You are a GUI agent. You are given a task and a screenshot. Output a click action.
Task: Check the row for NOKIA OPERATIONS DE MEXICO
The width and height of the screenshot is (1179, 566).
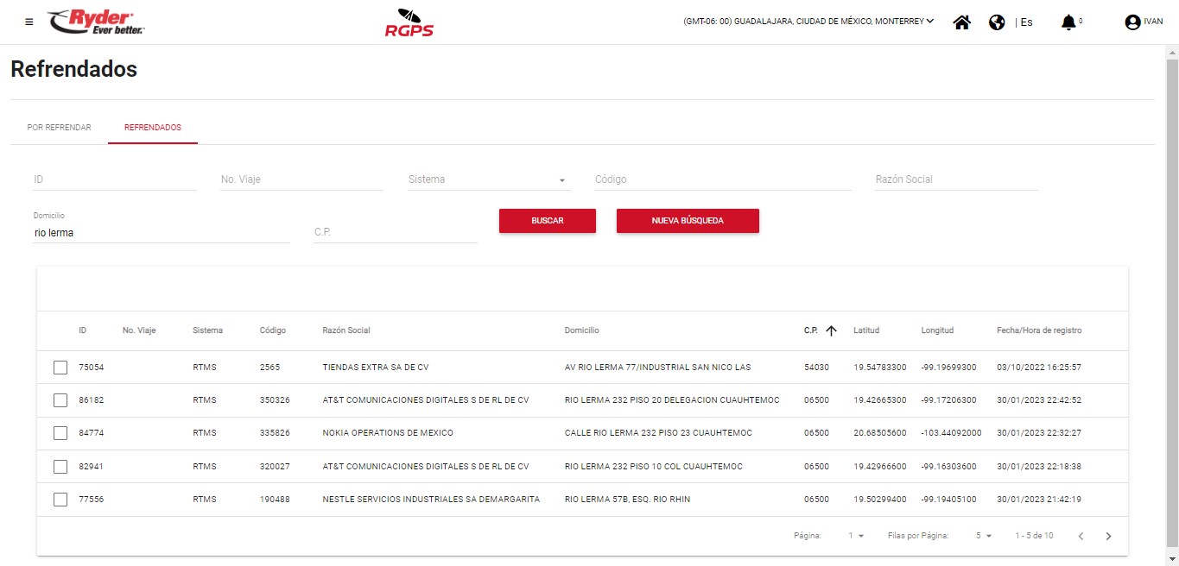[x=60, y=433]
